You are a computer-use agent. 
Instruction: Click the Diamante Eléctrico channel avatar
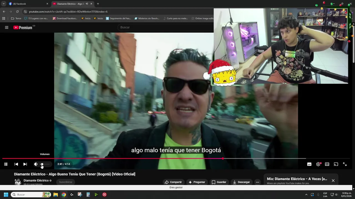tap(18, 182)
